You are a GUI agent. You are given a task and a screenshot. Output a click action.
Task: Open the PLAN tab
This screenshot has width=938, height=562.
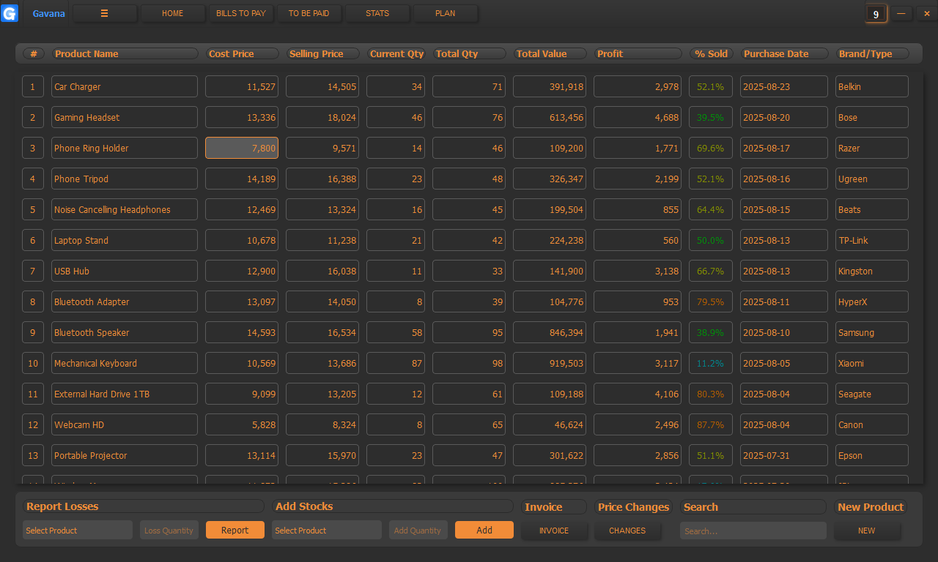coord(446,13)
